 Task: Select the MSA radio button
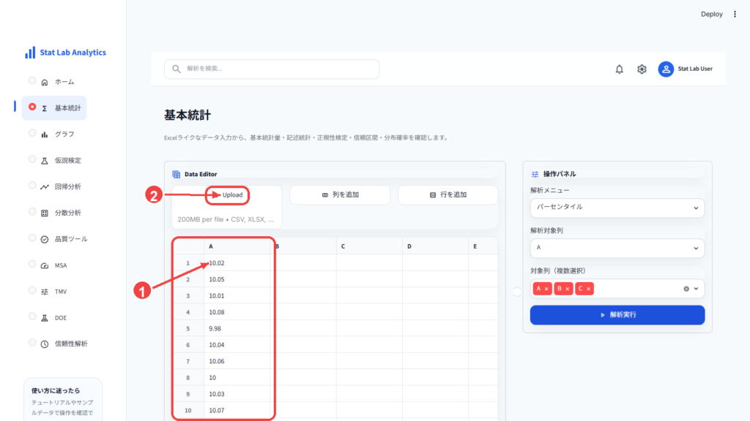coord(32,264)
